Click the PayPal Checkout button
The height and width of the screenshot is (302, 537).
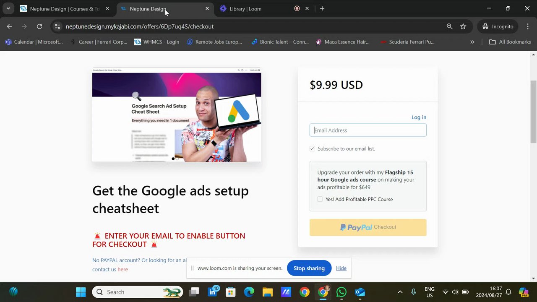click(368, 227)
